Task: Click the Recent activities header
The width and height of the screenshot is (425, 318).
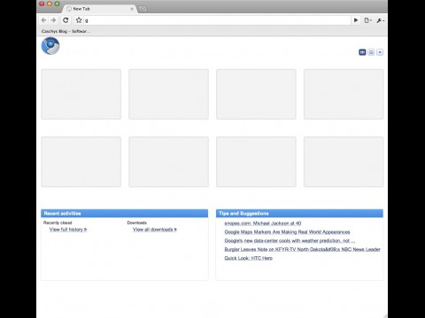Action: pyautogui.click(x=125, y=213)
